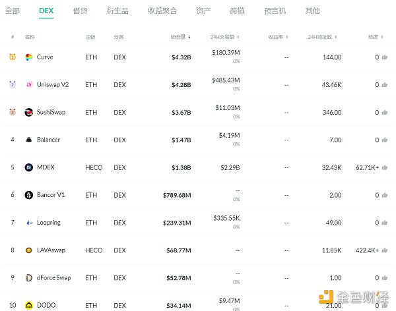Screen dimensions: 396x311
Task: Switch to the 全部 tab
Action: pyautogui.click(x=13, y=11)
